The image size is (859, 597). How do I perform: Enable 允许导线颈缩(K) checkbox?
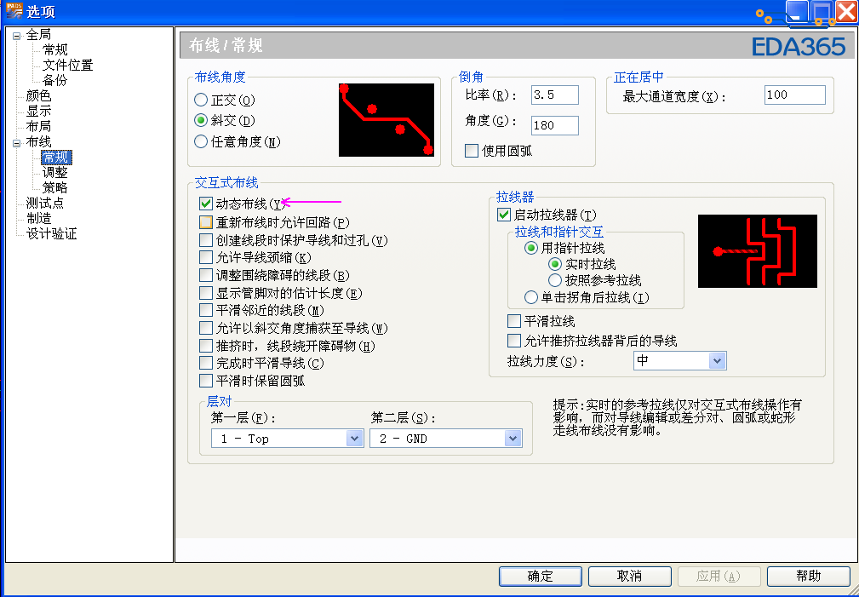[206, 258]
